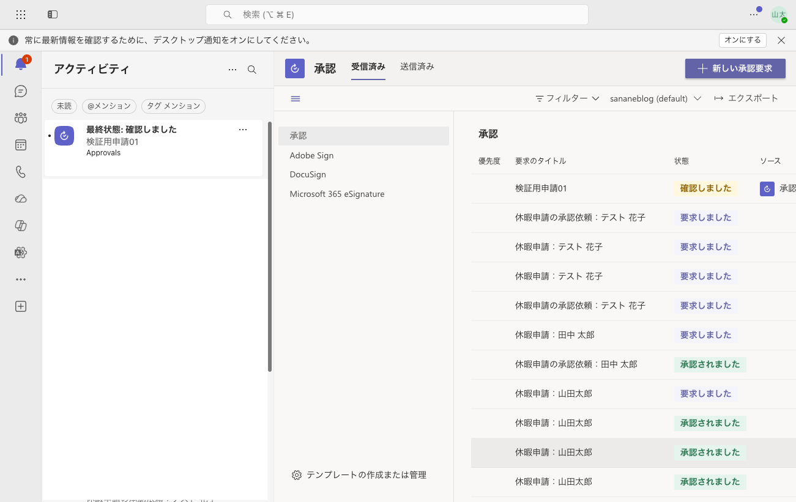Open OneDrive cloud icon in sidebar
This screenshot has height=502, width=796.
click(21, 199)
